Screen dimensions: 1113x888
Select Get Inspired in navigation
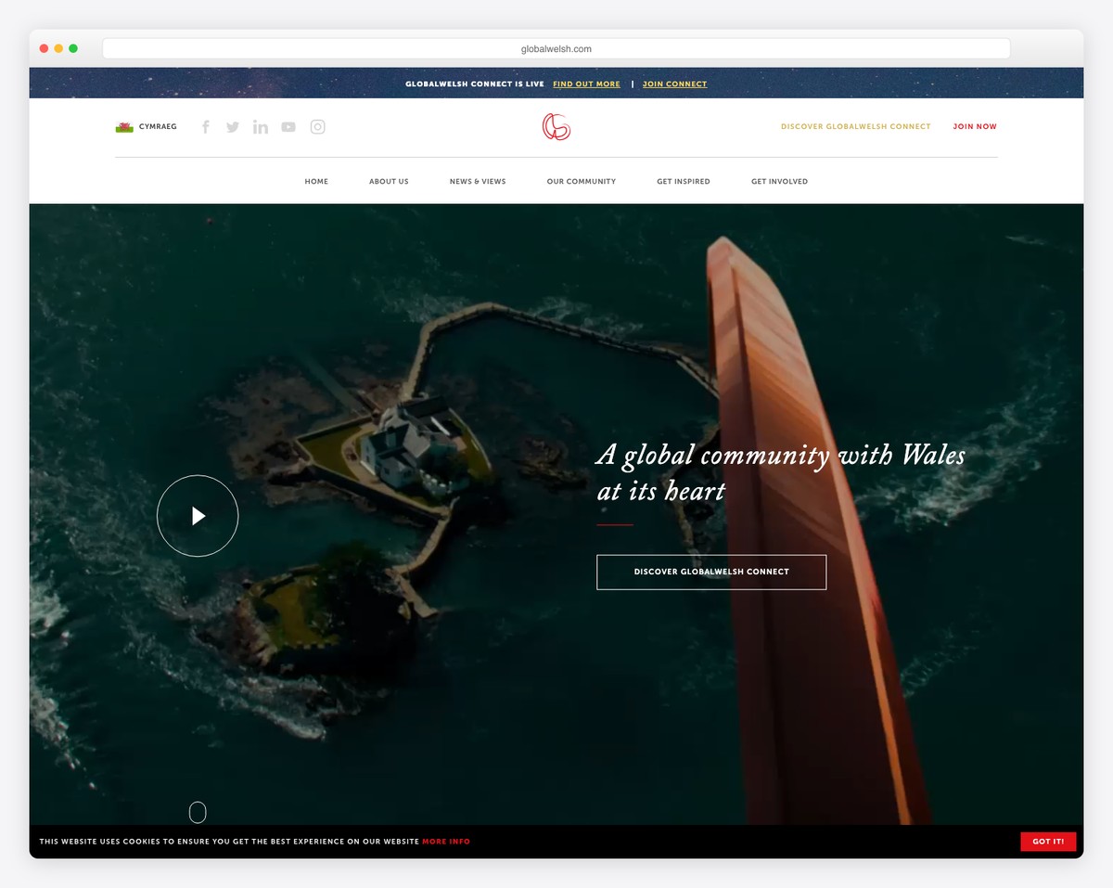(x=684, y=182)
